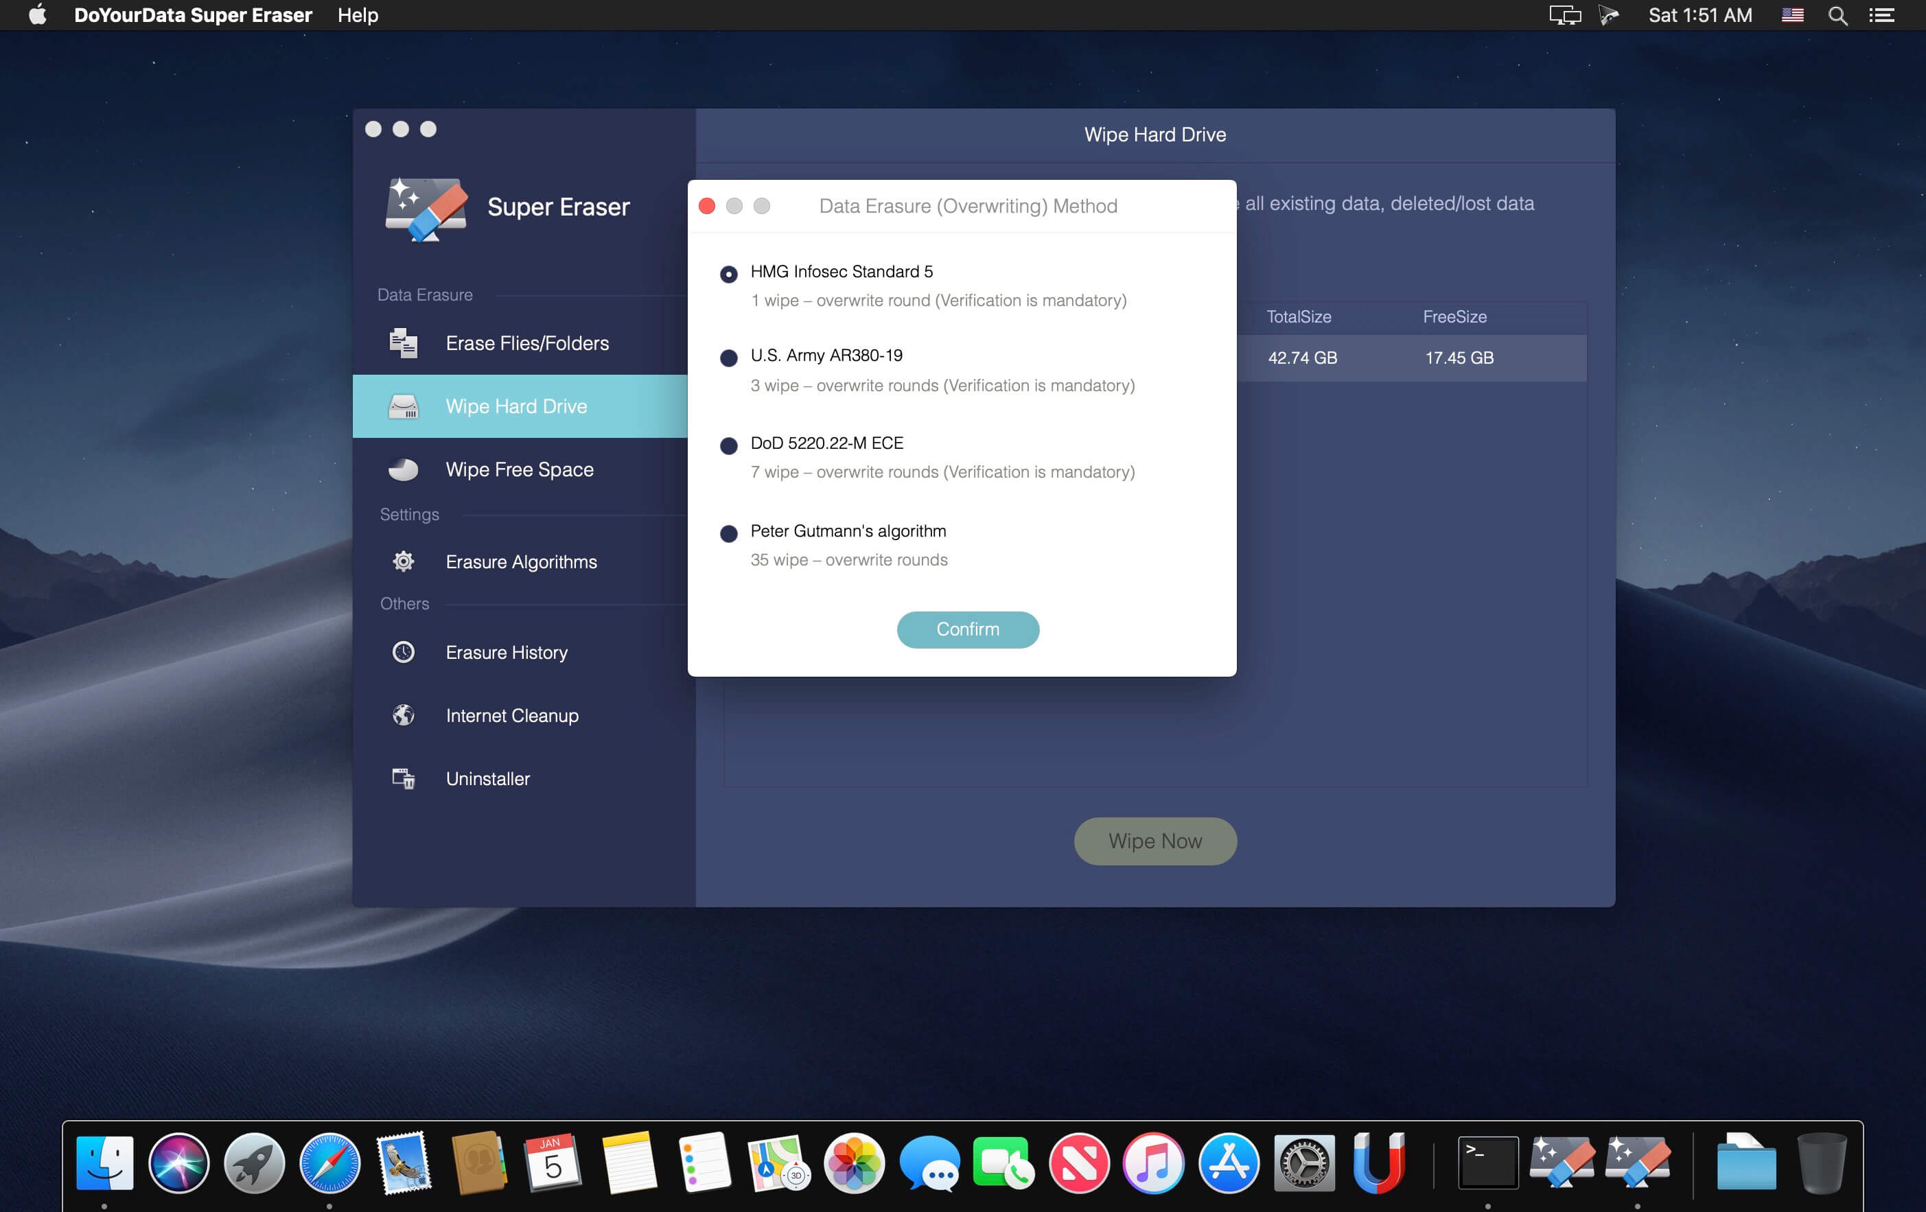Open Uninstaller tool

click(x=486, y=778)
